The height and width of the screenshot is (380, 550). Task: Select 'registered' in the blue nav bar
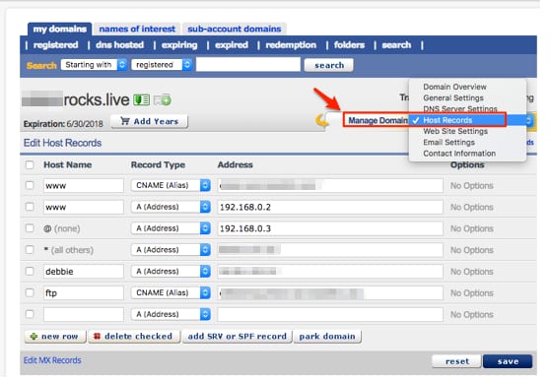(56, 45)
